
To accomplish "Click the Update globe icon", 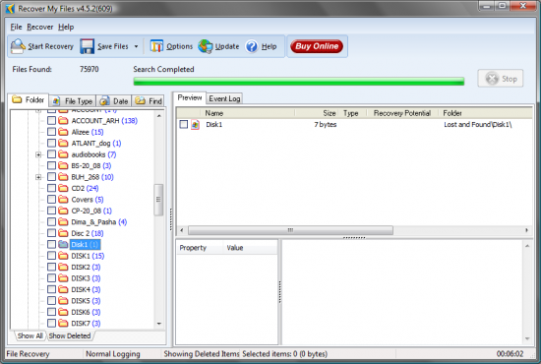I will coord(205,46).
